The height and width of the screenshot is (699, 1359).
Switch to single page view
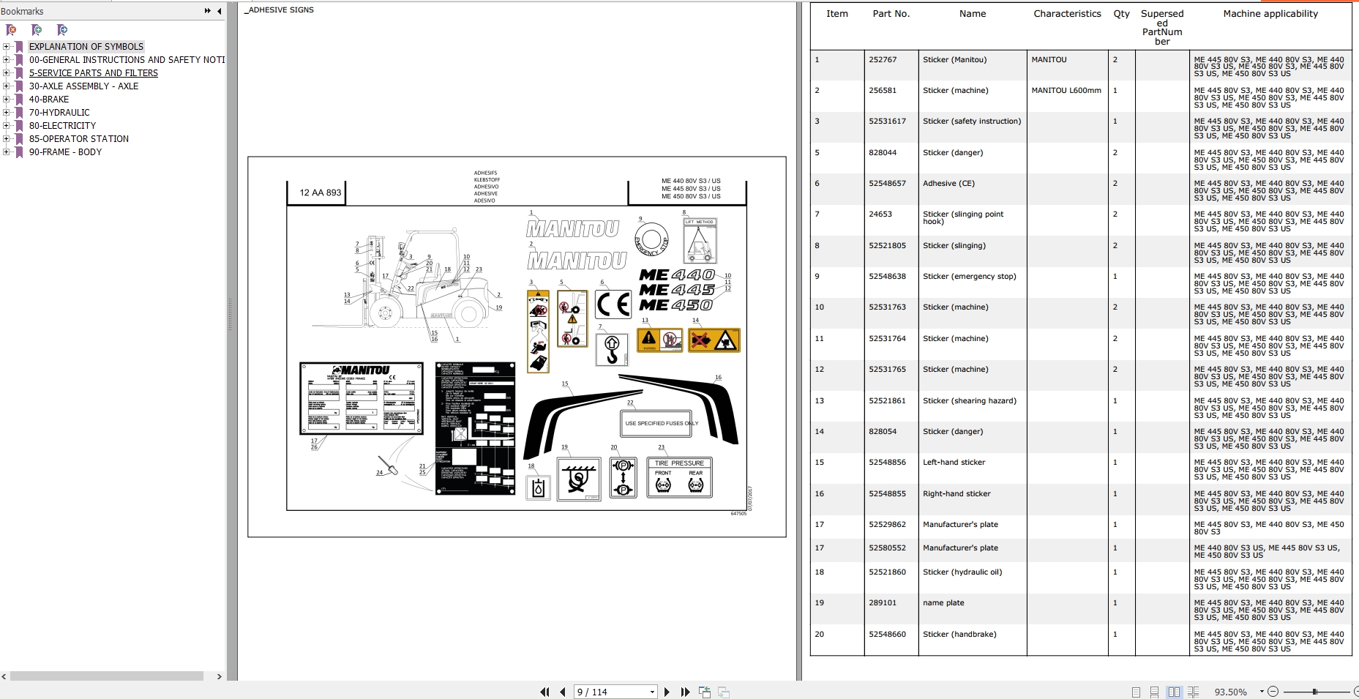click(1136, 692)
